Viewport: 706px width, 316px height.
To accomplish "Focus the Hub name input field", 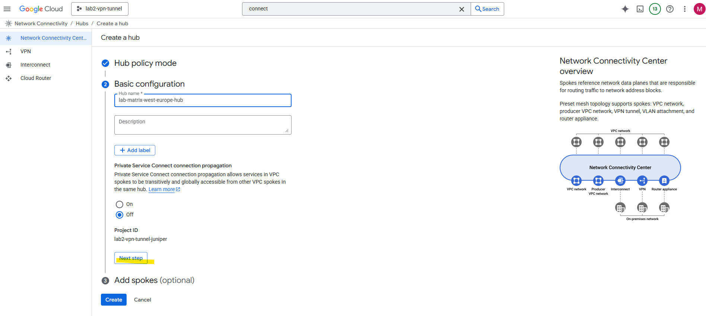I will [203, 100].
